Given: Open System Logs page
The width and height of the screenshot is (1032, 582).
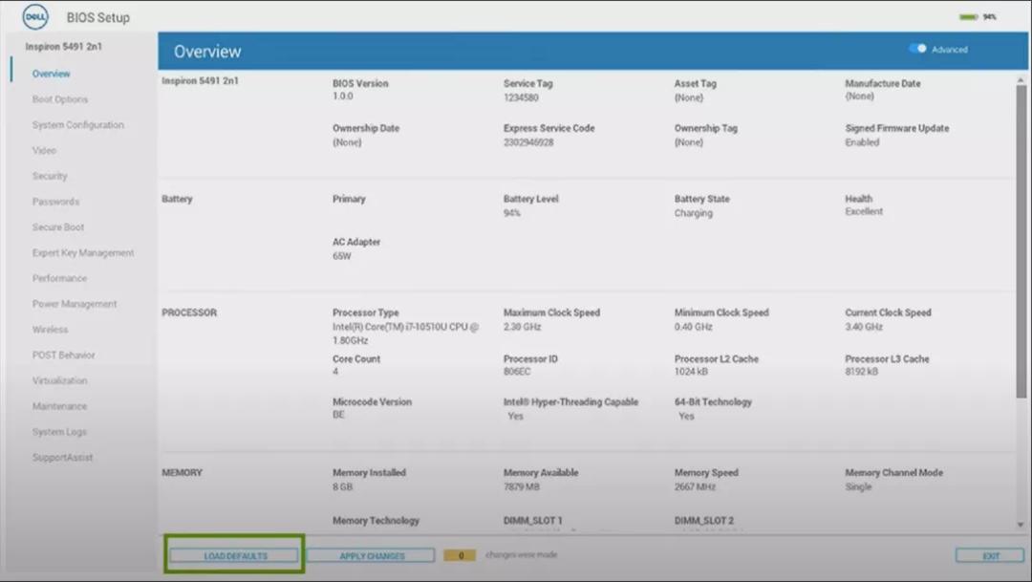Looking at the screenshot, I should (x=59, y=432).
